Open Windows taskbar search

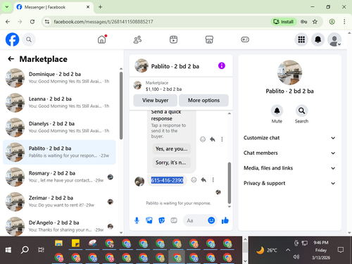25,250
